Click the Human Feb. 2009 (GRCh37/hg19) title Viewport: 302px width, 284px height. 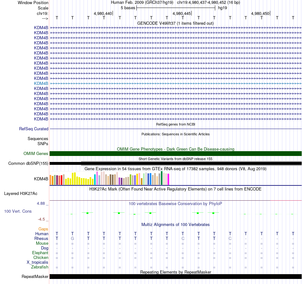142,3
